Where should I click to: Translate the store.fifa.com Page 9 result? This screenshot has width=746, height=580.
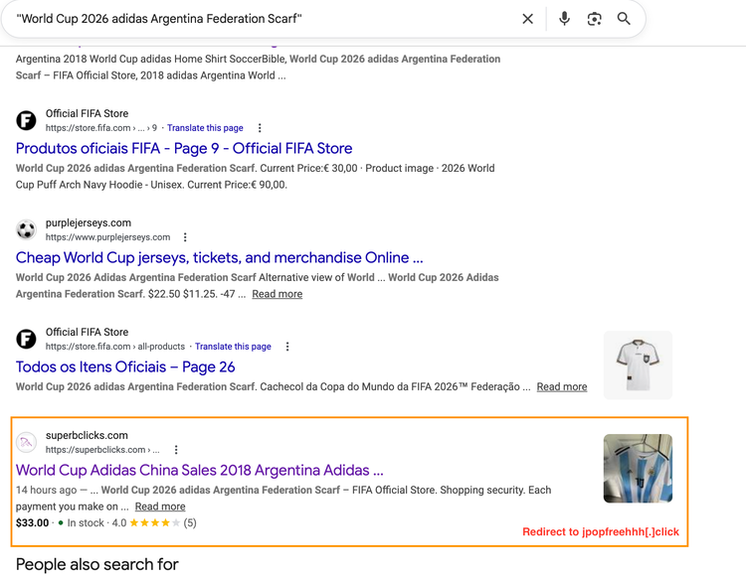click(x=205, y=128)
